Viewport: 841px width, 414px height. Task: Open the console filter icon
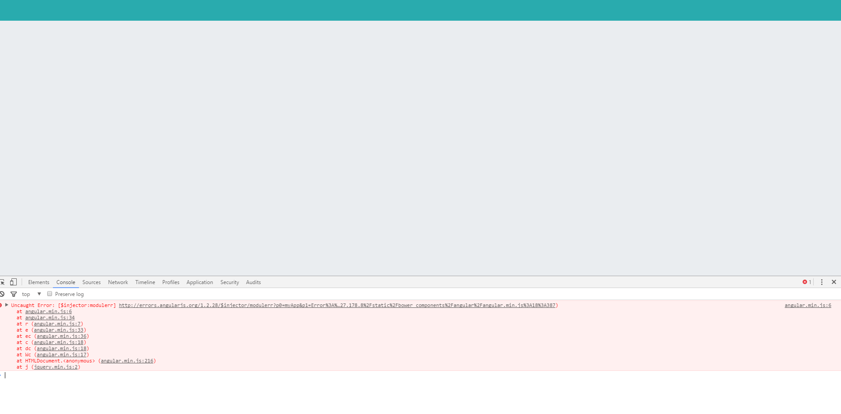[14, 294]
